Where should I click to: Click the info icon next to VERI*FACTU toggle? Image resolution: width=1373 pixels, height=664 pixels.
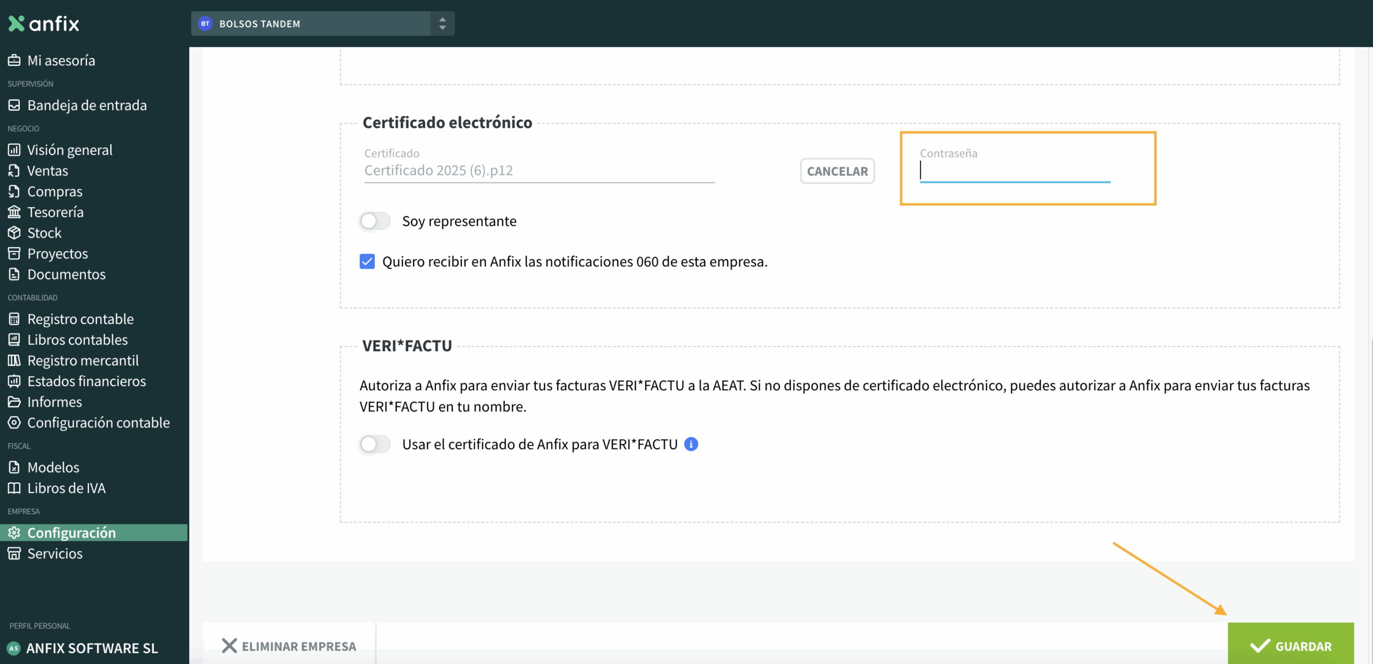pos(691,444)
